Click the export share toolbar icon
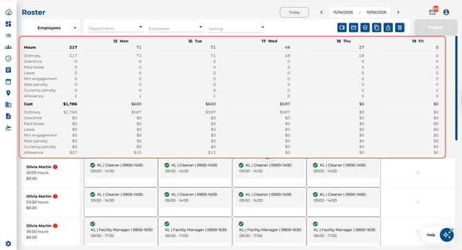This screenshot has width=462, height=250. [x=388, y=28]
